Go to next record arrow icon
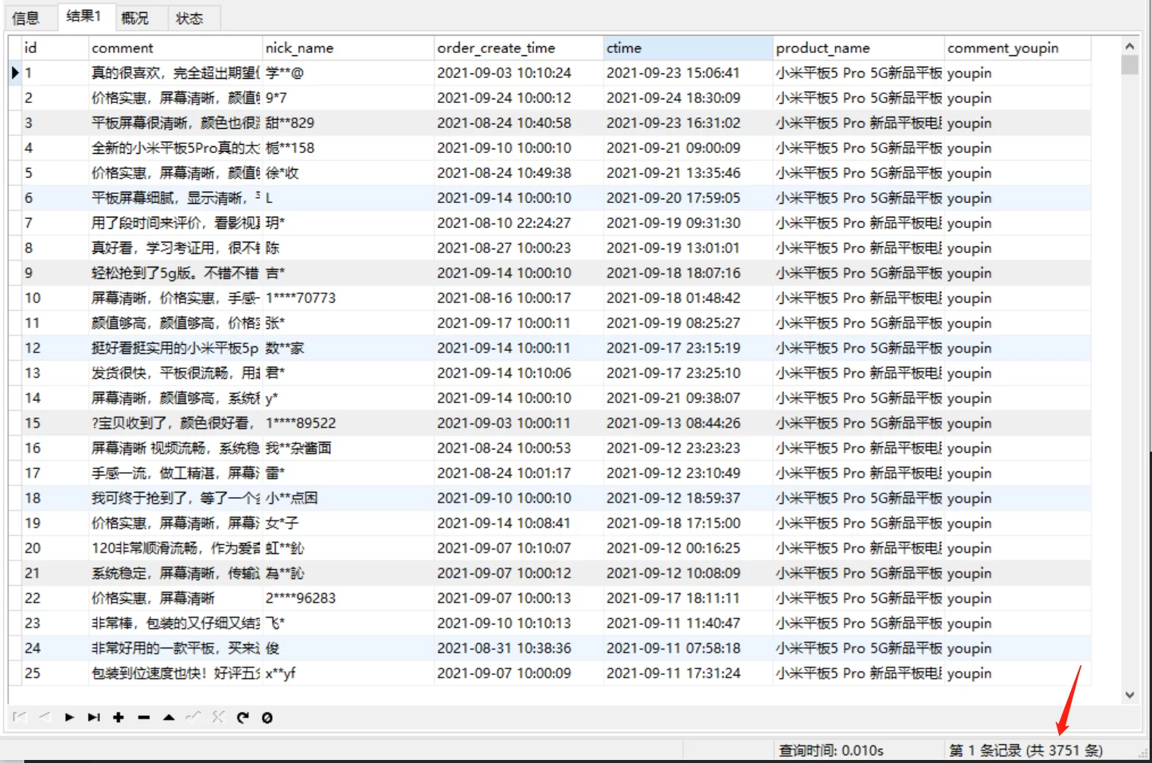Screen dimensions: 1152x763 (x=70, y=717)
